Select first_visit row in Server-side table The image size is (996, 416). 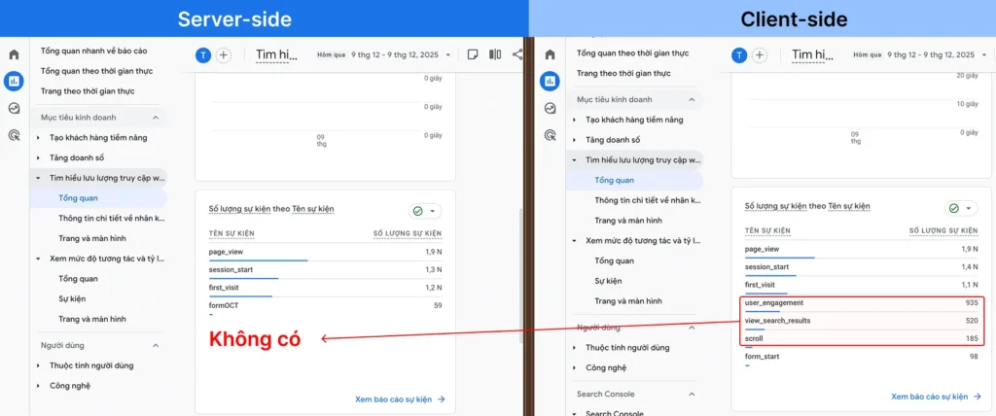(325, 289)
